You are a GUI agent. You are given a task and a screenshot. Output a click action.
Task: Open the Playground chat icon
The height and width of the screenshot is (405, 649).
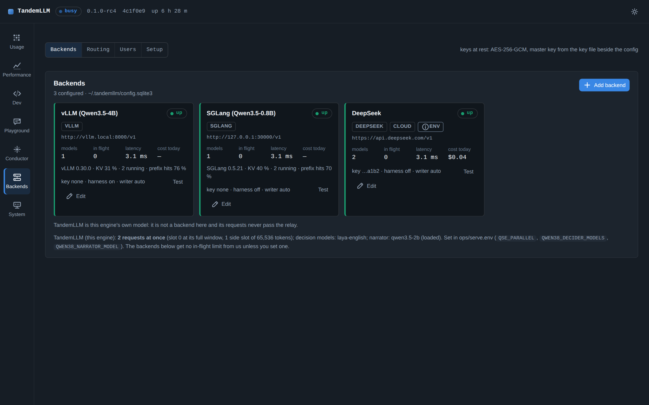click(x=17, y=121)
